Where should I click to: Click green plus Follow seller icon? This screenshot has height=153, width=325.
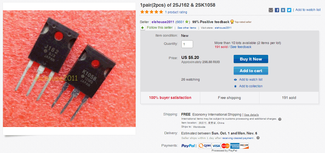click(x=143, y=28)
